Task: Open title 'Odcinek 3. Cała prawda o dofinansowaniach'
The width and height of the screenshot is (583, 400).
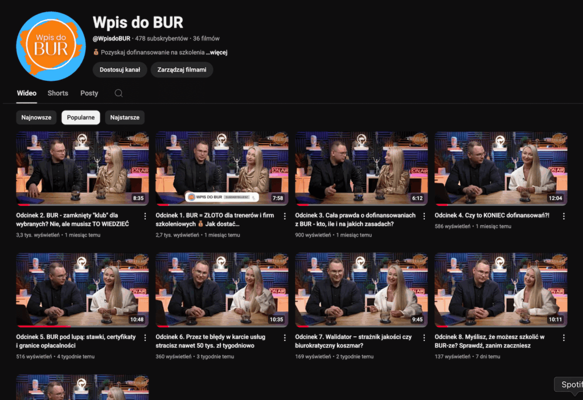Action: (355, 220)
